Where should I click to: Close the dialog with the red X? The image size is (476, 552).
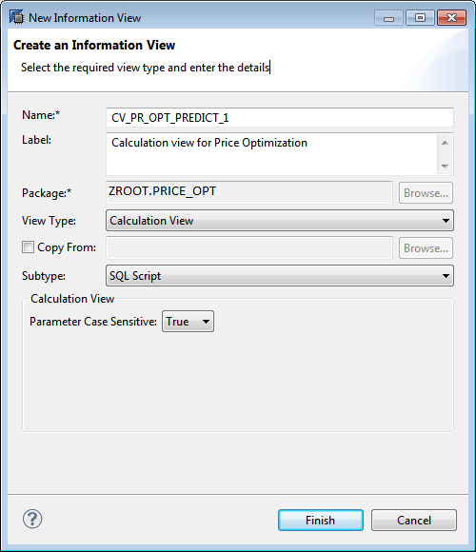pyautogui.click(x=451, y=18)
